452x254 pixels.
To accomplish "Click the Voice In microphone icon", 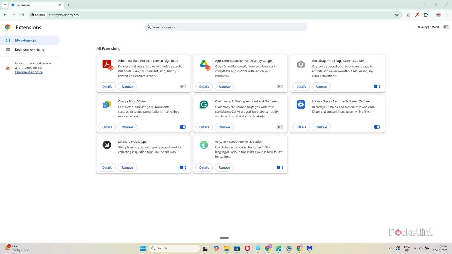I will (204, 145).
